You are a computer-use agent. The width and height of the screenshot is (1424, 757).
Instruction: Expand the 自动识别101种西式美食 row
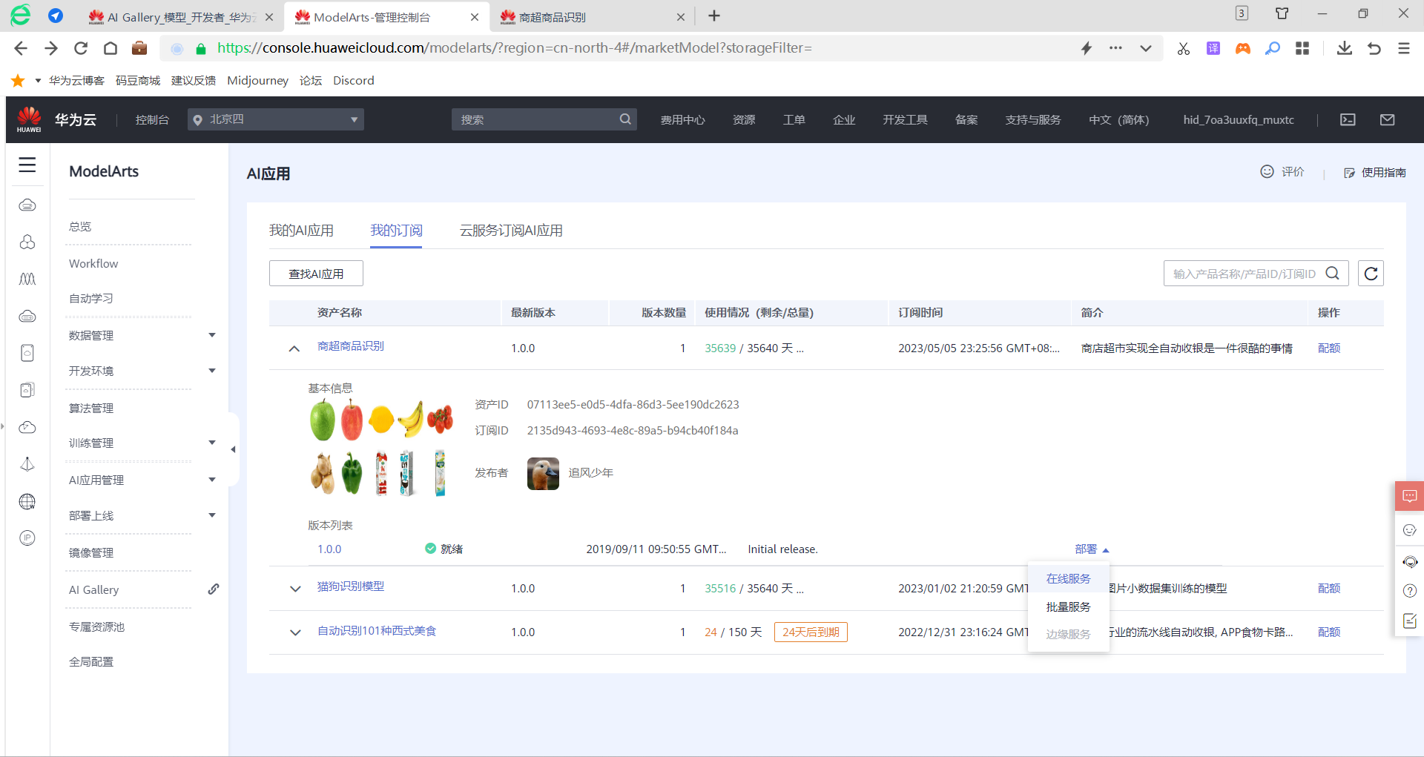point(295,632)
